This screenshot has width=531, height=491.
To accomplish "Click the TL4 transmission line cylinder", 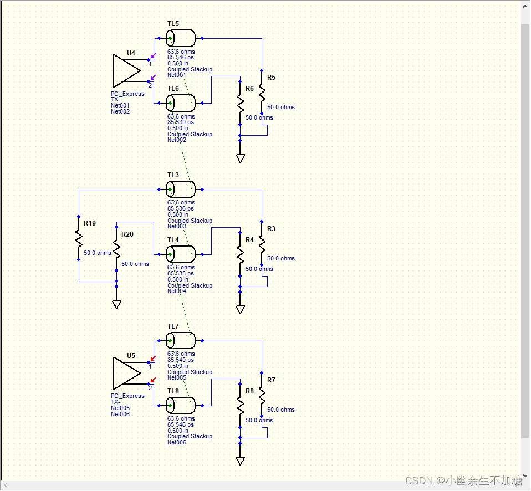I will click(181, 254).
